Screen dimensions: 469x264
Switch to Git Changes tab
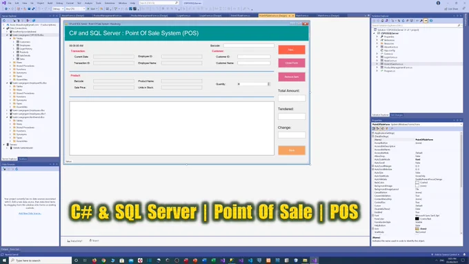(397, 115)
